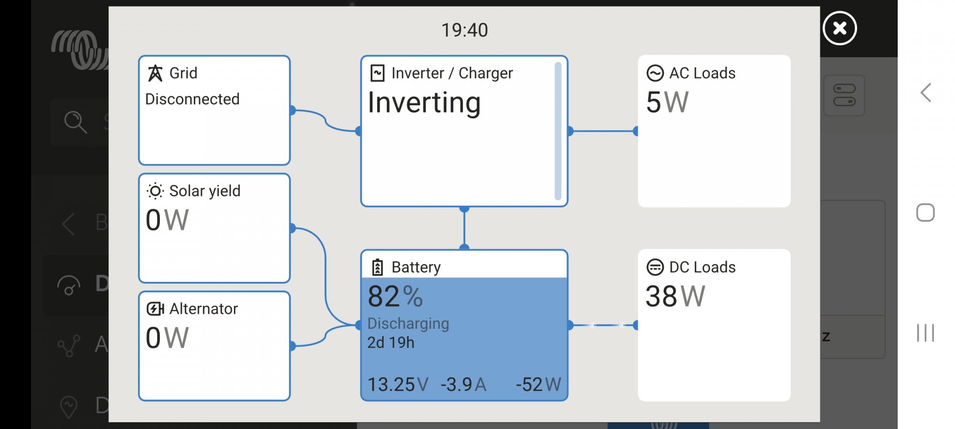This screenshot has width=955, height=429.
Task: Close the overview popup with X button
Action: tap(840, 28)
